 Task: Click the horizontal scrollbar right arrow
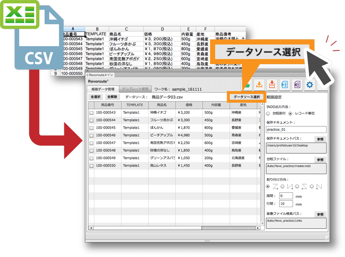point(257,228)
